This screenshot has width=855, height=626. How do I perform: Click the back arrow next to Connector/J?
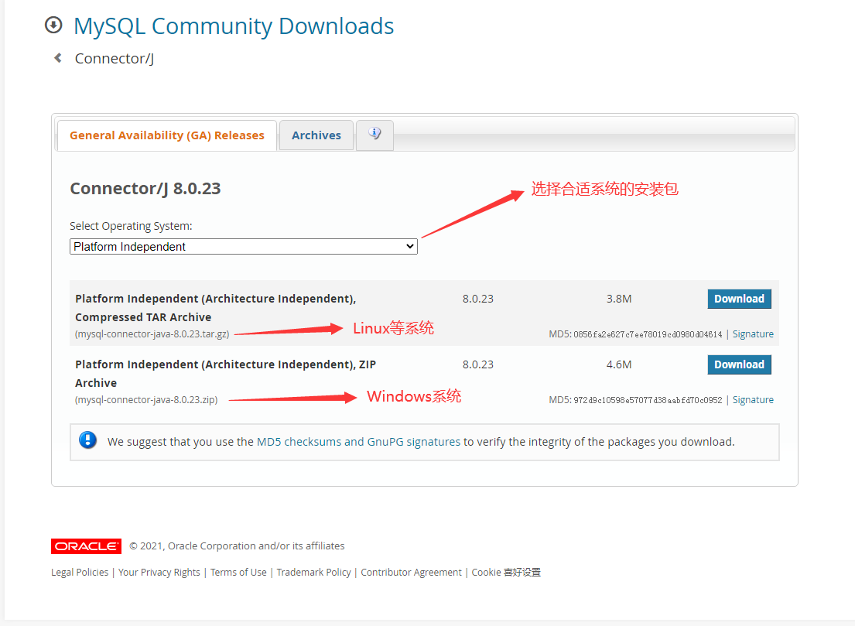click(58, 58)
